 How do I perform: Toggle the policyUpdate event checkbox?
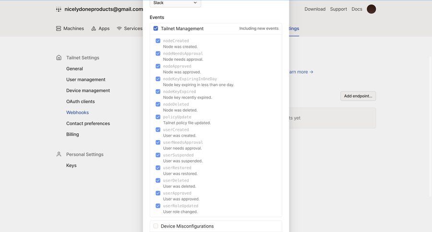[158, 117]
